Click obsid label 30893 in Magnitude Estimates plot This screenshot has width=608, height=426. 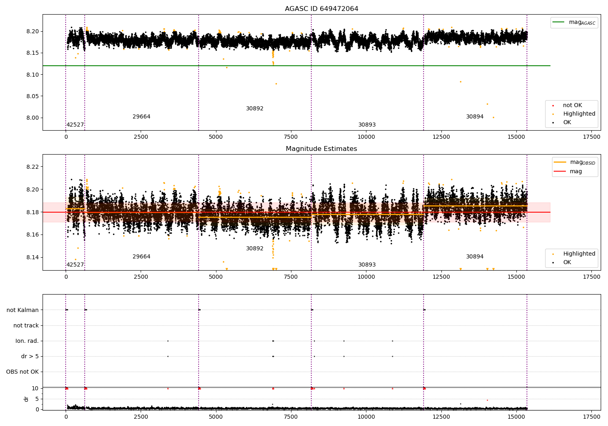tap(367, 265)
